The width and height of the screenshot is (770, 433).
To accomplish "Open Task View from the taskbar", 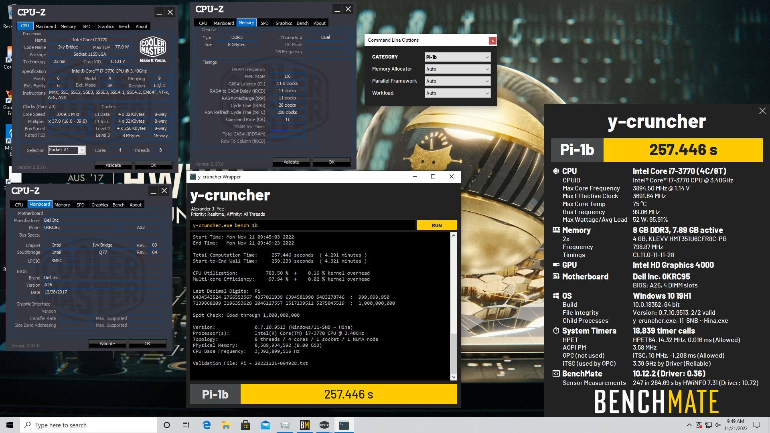I will [186, 425].
